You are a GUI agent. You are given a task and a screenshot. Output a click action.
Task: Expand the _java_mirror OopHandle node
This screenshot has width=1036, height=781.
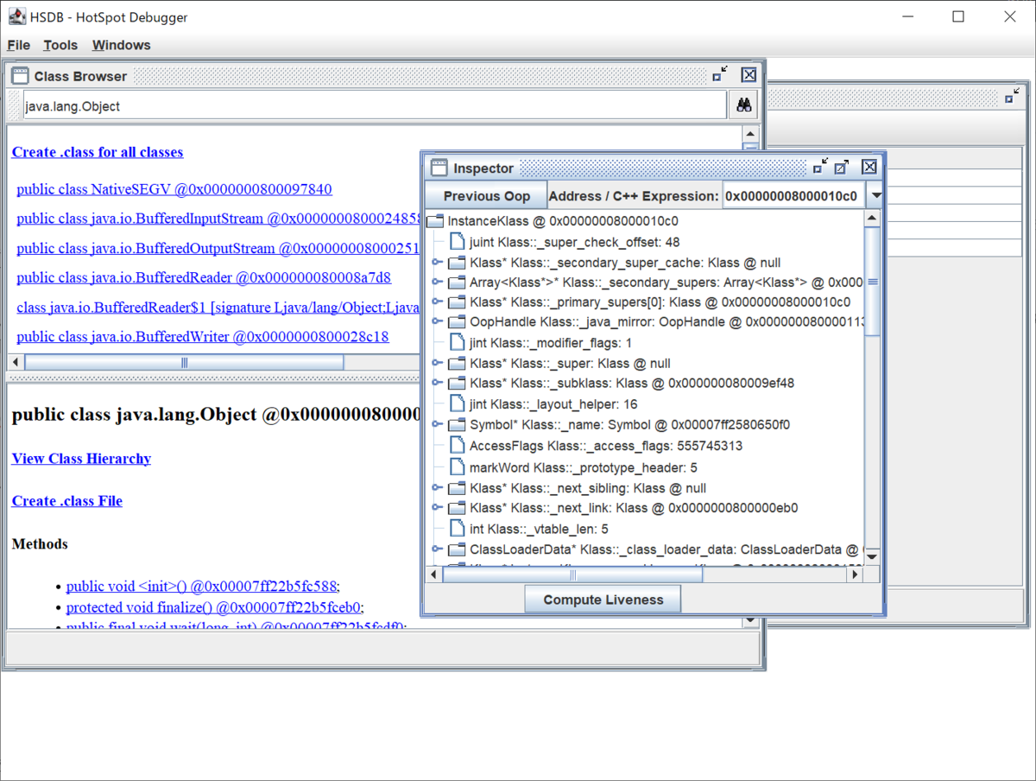coord(437,321)
